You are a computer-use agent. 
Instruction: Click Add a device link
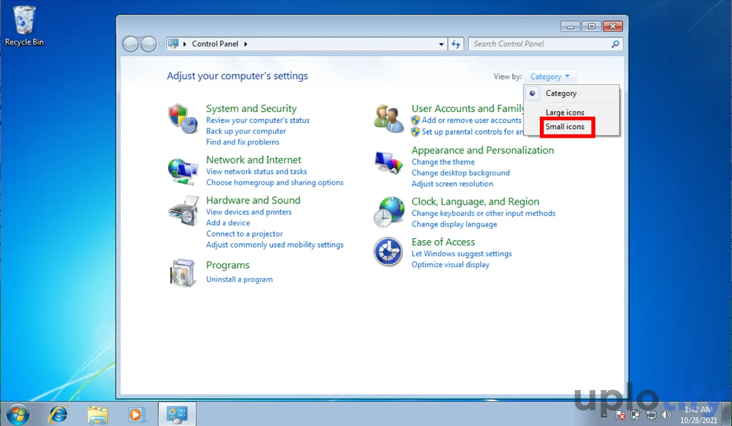(x=228, y=223)
